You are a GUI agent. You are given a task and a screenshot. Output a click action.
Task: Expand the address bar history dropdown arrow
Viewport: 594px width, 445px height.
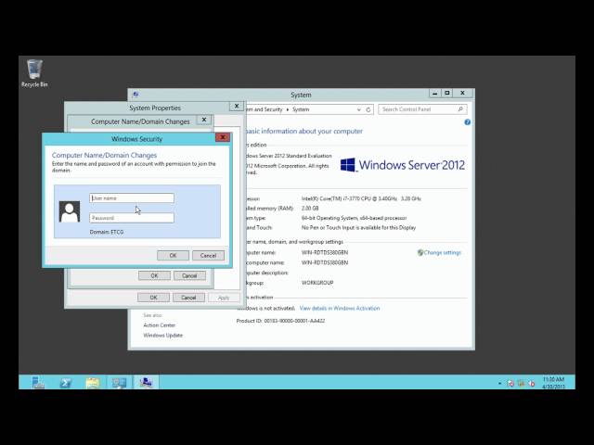(359, 109)
